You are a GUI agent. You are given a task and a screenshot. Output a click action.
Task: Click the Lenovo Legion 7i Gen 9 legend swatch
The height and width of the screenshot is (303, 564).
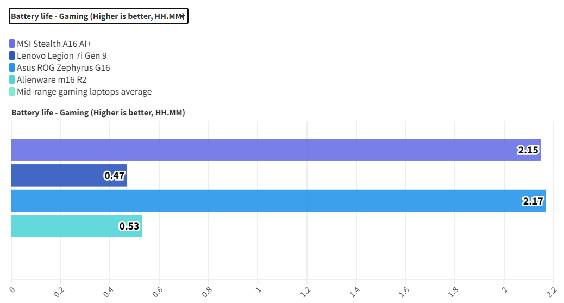coord(12,55)
